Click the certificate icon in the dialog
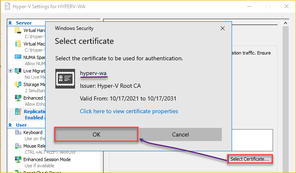Screen dimensions: 296x173 pyautogui.click(x=65, y=79)
